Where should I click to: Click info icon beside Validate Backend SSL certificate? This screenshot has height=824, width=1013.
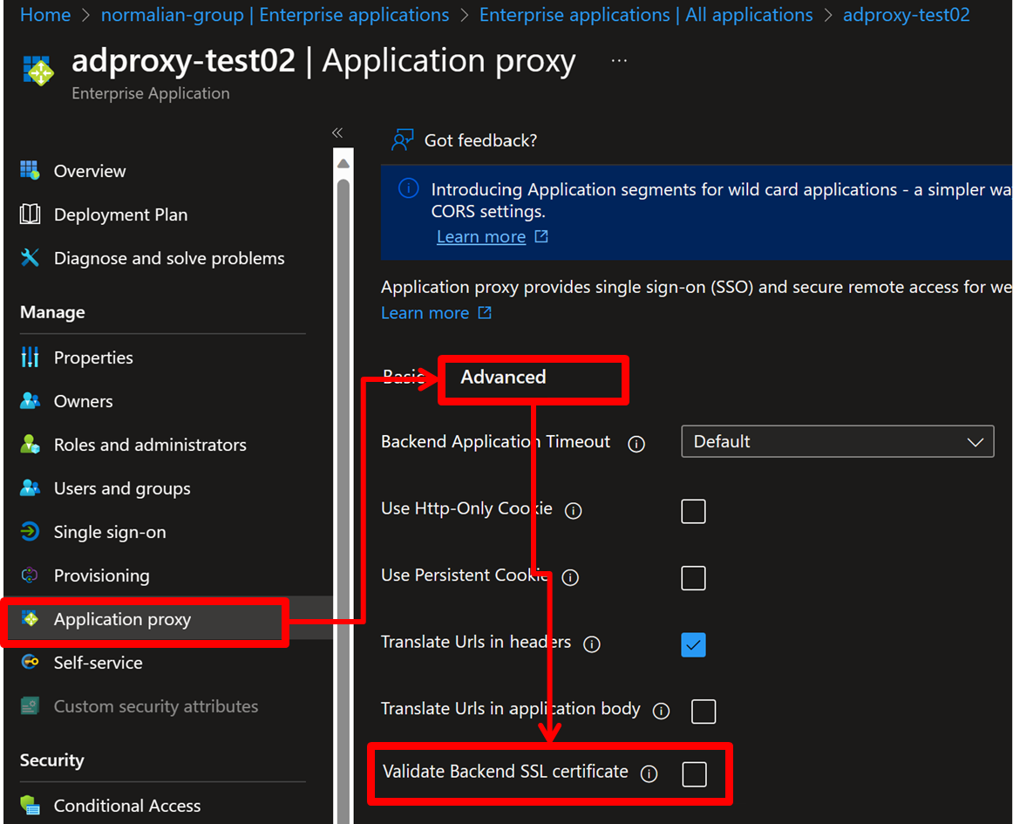(649, 773)
